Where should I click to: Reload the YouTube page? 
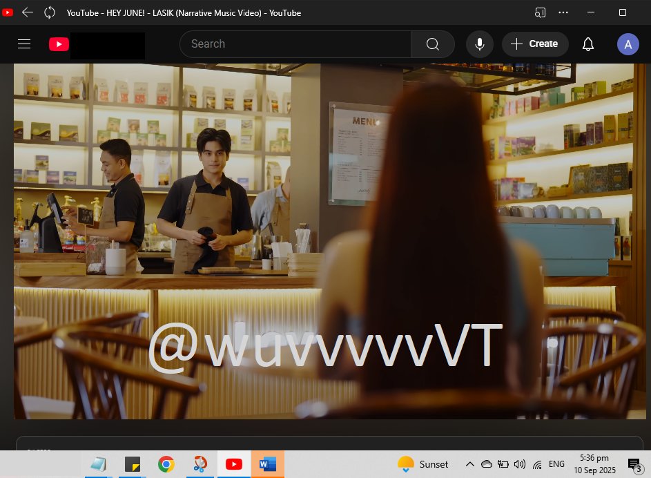tap(50, 12)
